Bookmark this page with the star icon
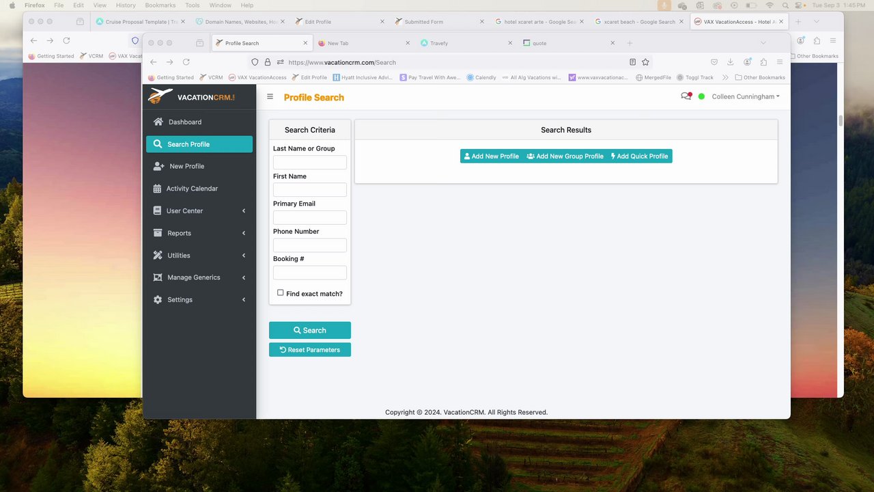The image size is (874, 492). [645, 62]
